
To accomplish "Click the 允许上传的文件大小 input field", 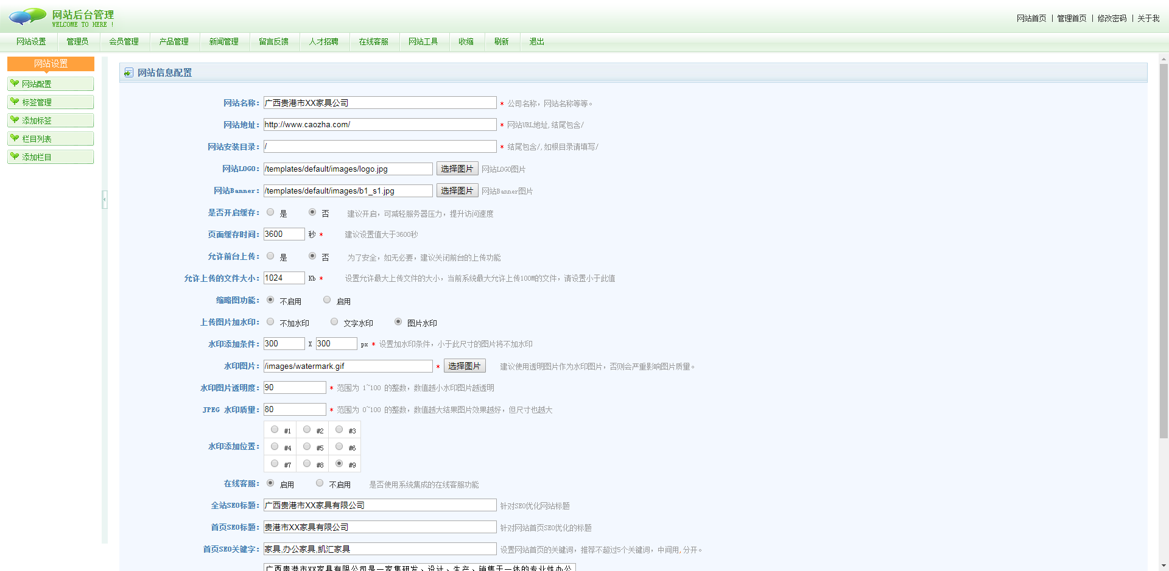I will [x=284, y=278].
